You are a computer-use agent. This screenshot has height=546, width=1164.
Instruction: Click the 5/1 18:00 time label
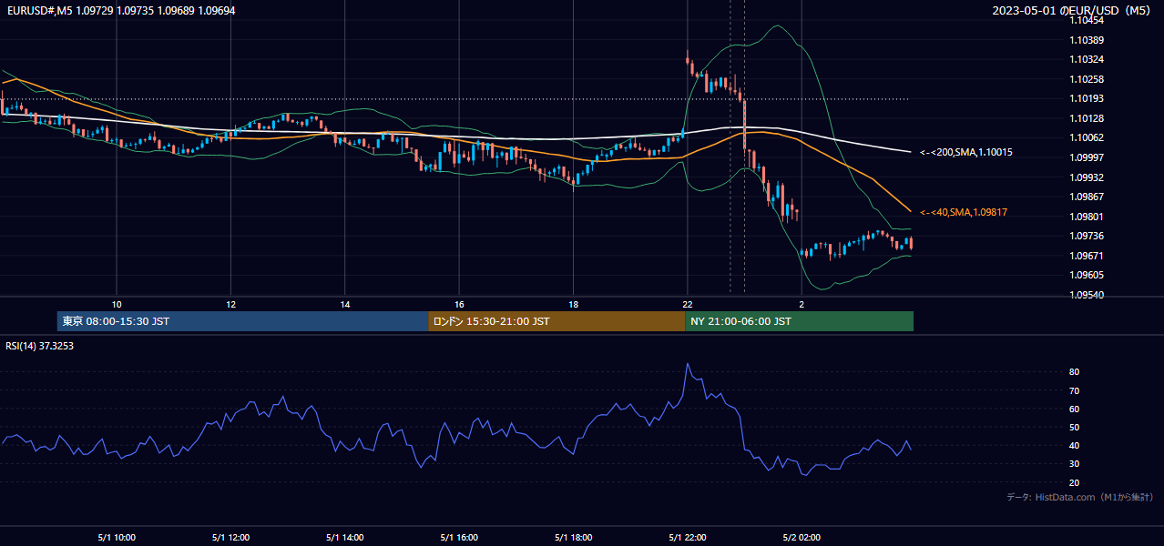[x=574, y=537]
